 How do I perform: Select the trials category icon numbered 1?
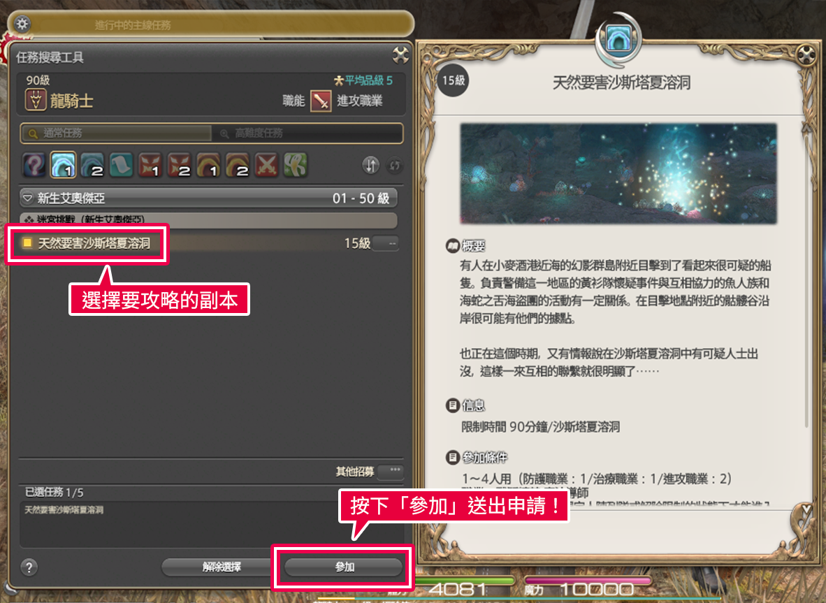(x=150, y=165)
